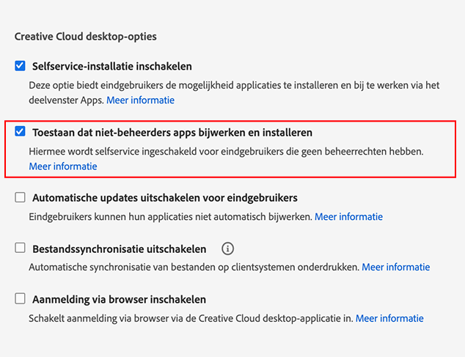Follow Meer informatie link for Automatische updates
Viewport: 465px width, 357px height.
point(348,217)
